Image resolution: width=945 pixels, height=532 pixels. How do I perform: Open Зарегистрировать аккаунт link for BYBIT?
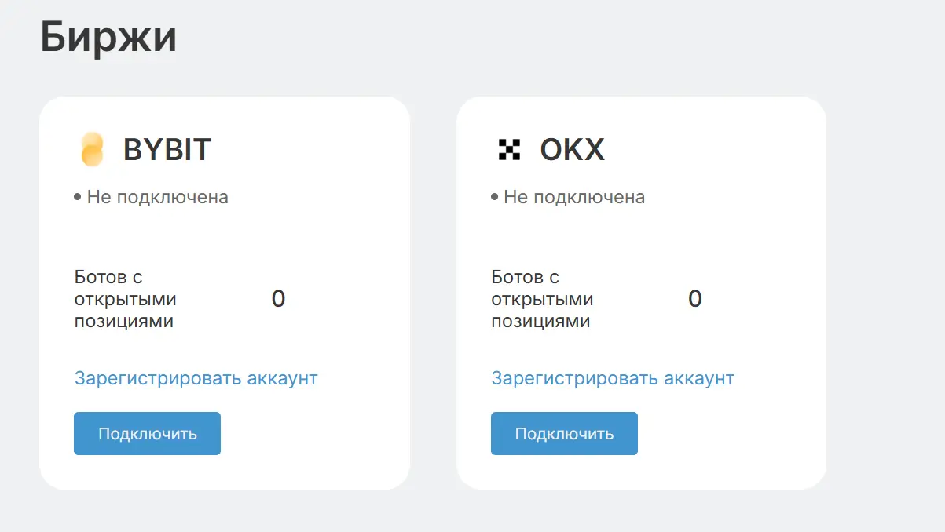(x=196, y=378)
